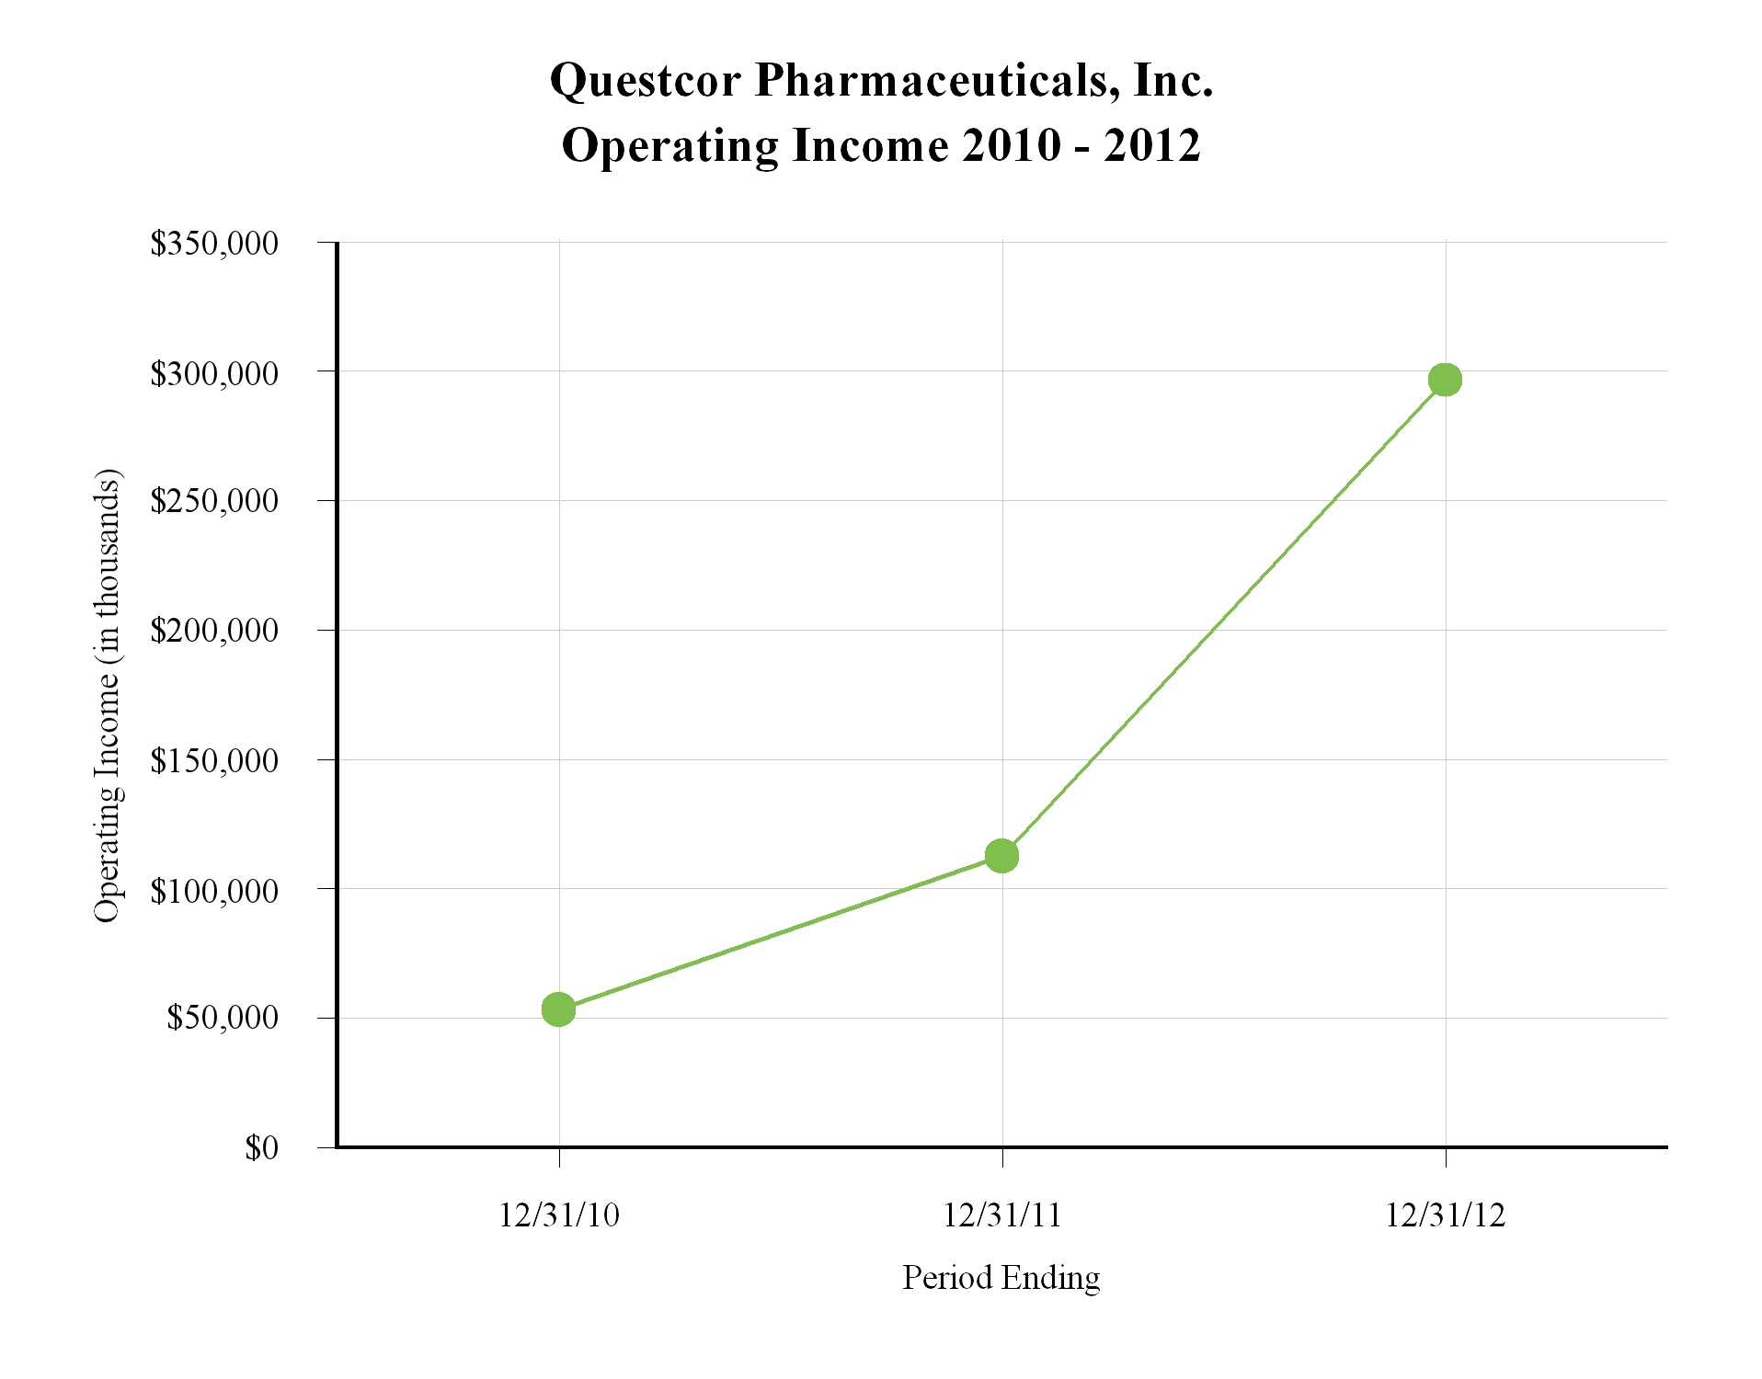Screen dimensions: 1762x1379
Task: Click the steep line segment between 2011 and 2012
Action: 1223,618
